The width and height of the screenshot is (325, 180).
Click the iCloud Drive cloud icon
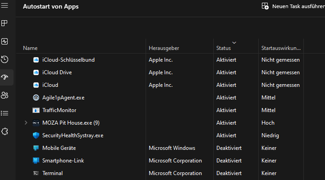pos(36,72)
